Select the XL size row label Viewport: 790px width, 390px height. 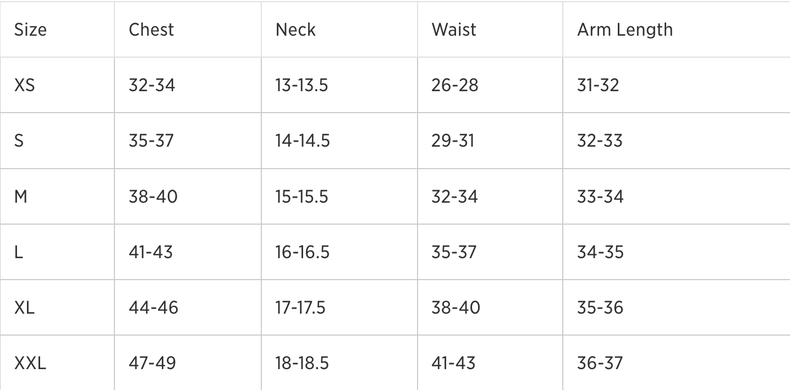click(x=24, y=308)
